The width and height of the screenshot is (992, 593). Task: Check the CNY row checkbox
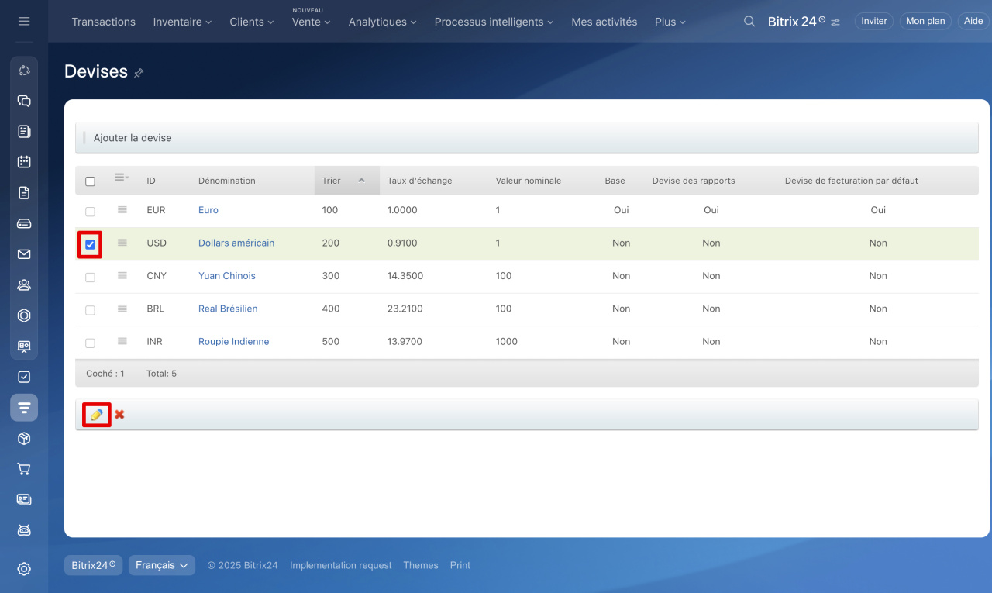pos(90,277)
